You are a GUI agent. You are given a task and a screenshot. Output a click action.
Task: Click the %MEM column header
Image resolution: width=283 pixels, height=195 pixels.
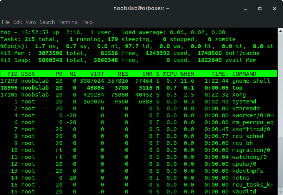pyautogui.click(x=187, y=74)
